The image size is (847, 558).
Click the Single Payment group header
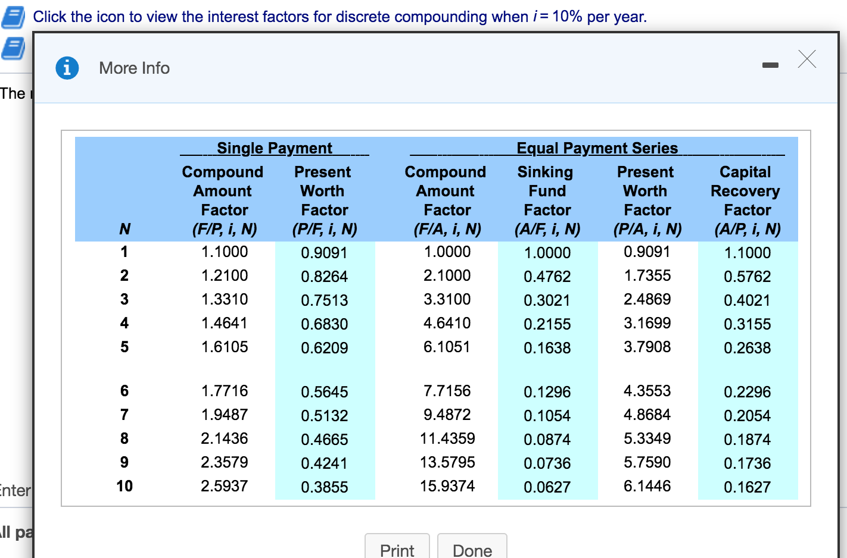(275, 148)
